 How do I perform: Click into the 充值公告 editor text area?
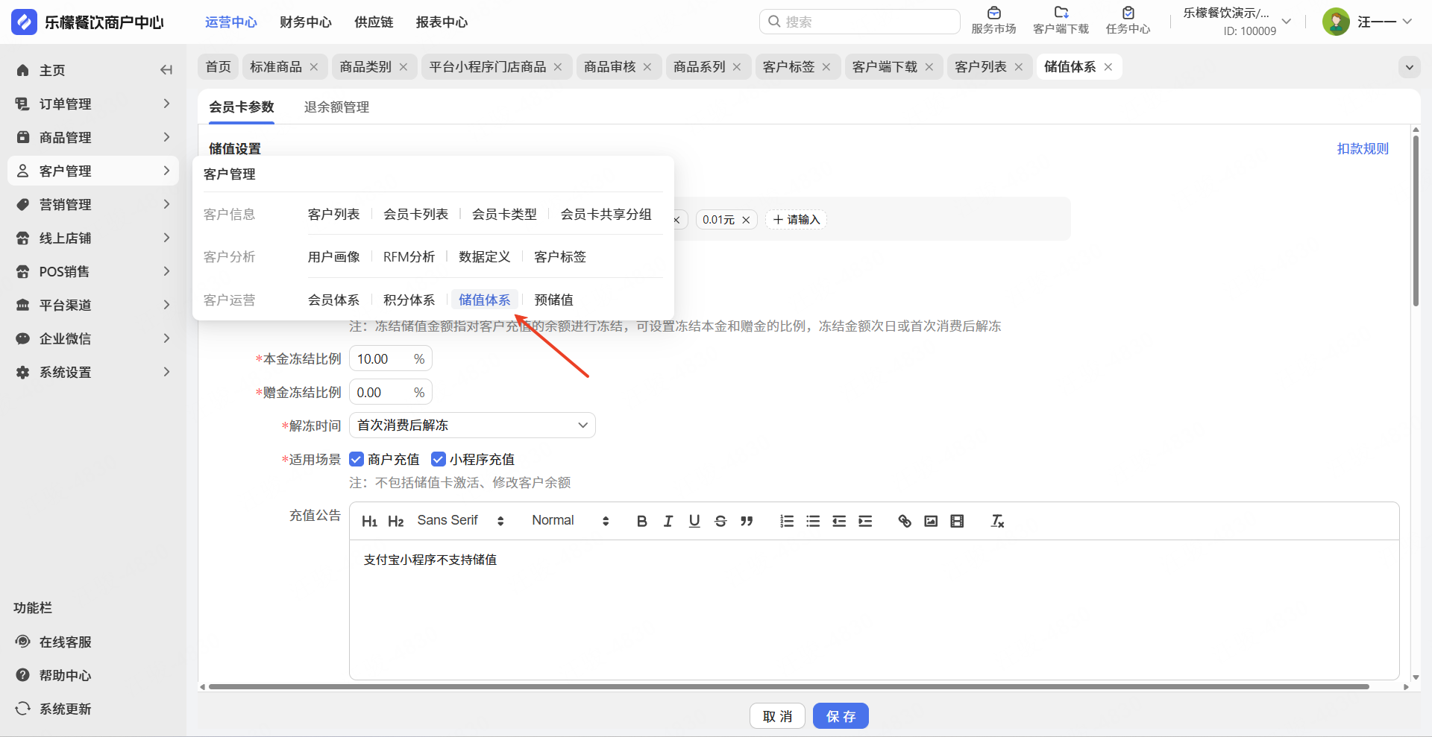[x=874, y=610]
